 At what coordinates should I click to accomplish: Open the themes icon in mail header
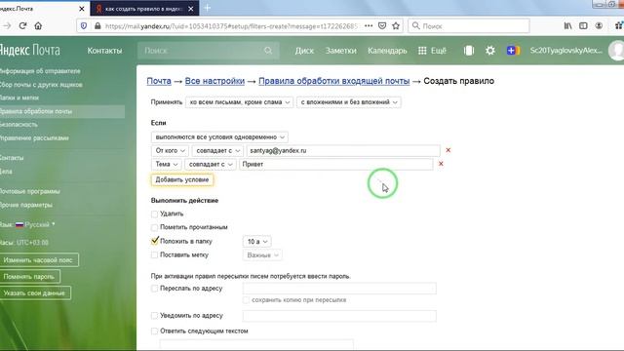coord(469,51)
